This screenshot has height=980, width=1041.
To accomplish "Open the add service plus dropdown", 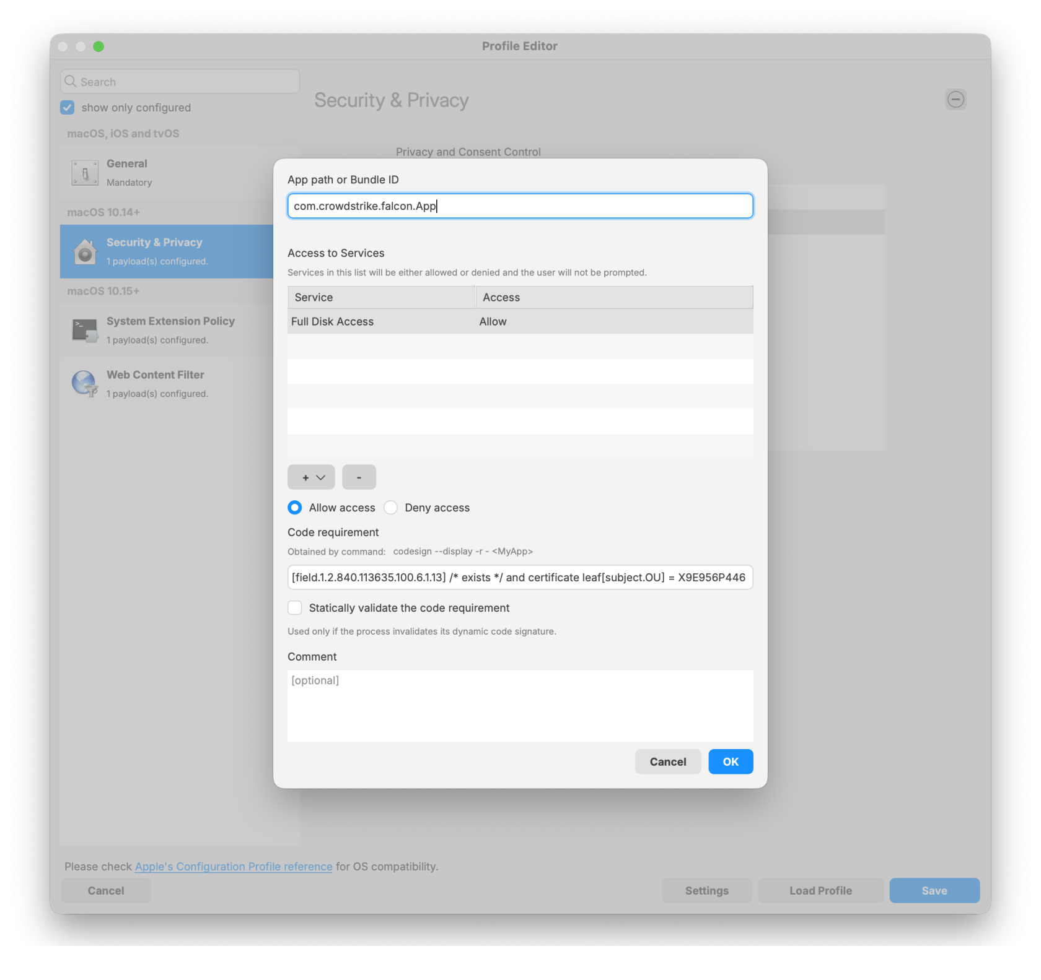I will click(x=311, y=477).
